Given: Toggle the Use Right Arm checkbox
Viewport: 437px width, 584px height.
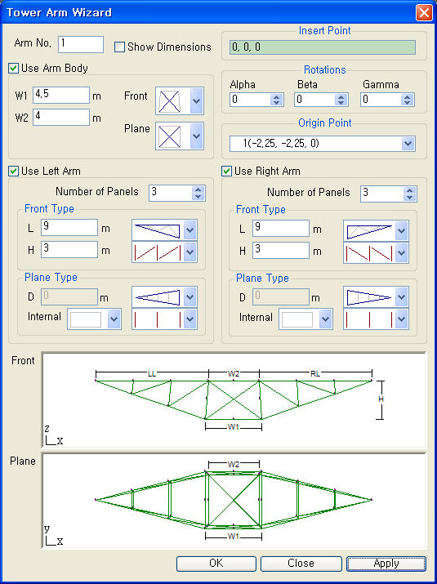Looking at the screenshot, I should (226, 172).
